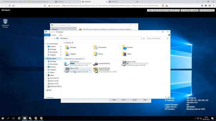
Task: Select the DVD (G:) SQL2014 installer icon
Action: [95, 70]
